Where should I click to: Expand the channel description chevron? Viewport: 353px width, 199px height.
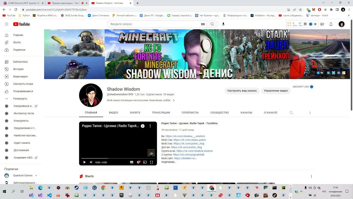174,100
